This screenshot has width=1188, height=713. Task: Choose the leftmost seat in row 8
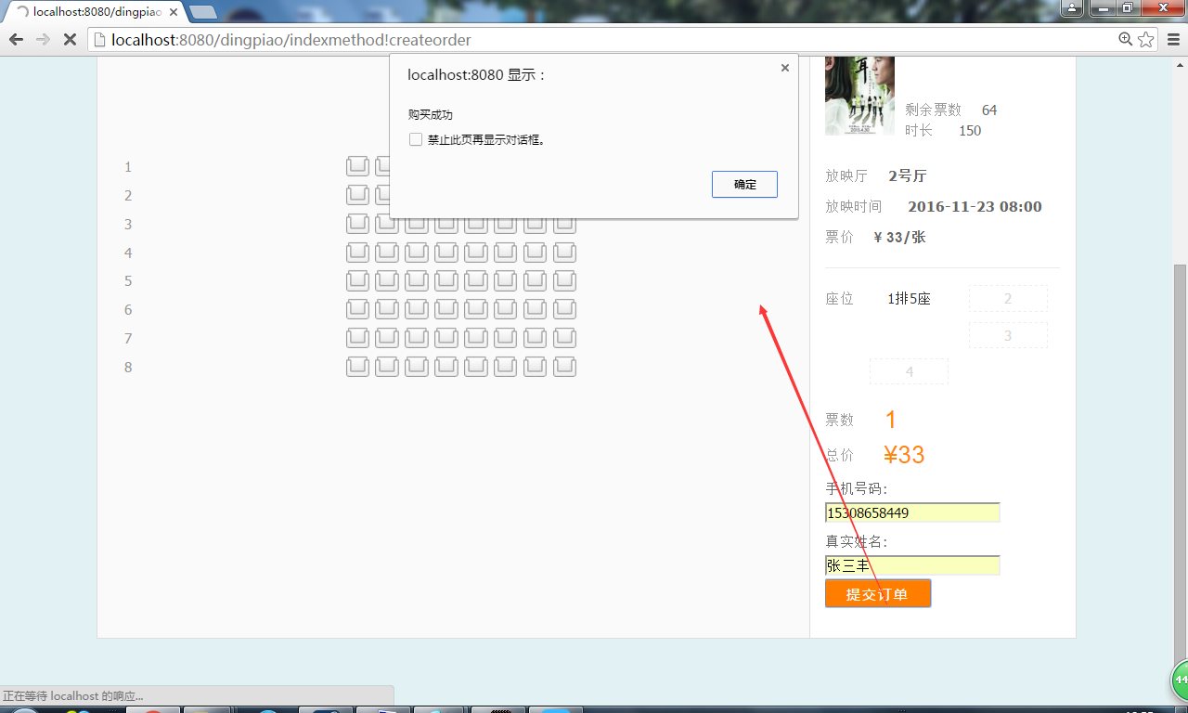tap(357, 367)
